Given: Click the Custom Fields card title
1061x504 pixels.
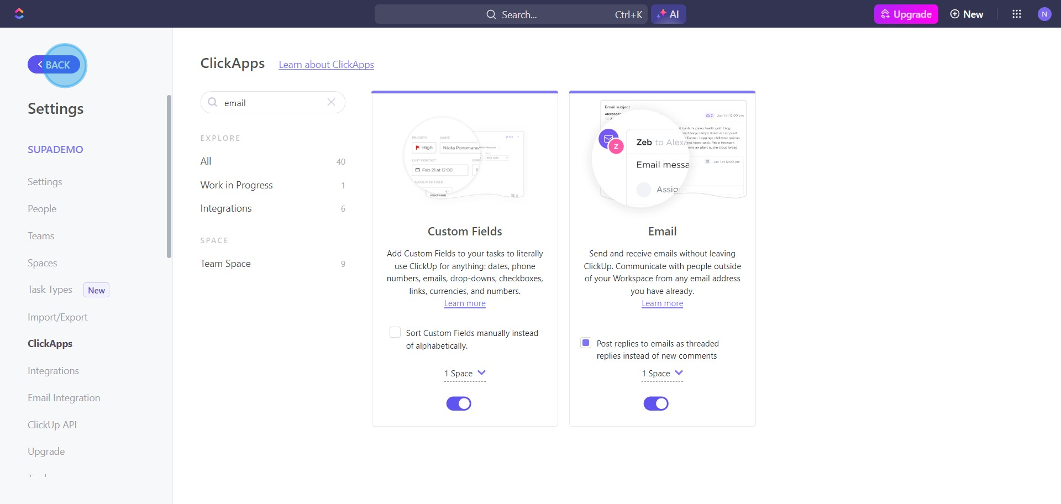Looking at the screenshot, I should [465, 232].
